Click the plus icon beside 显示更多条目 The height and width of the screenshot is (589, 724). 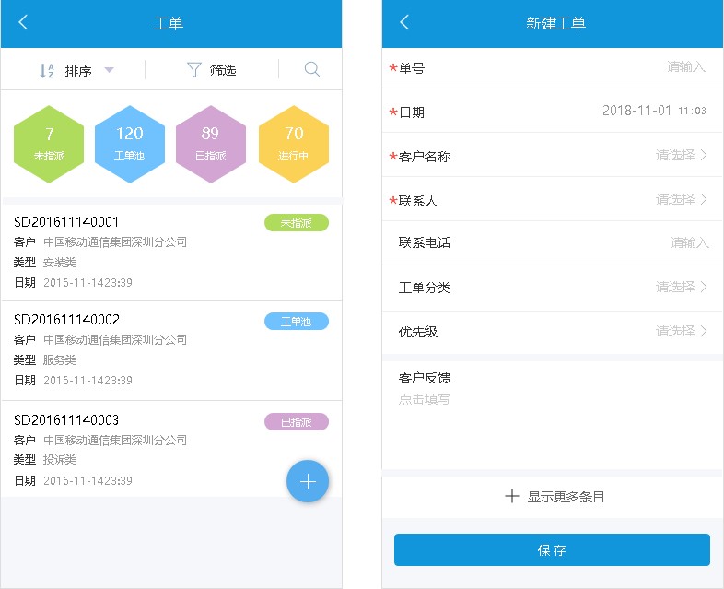[x=512, y=497]
